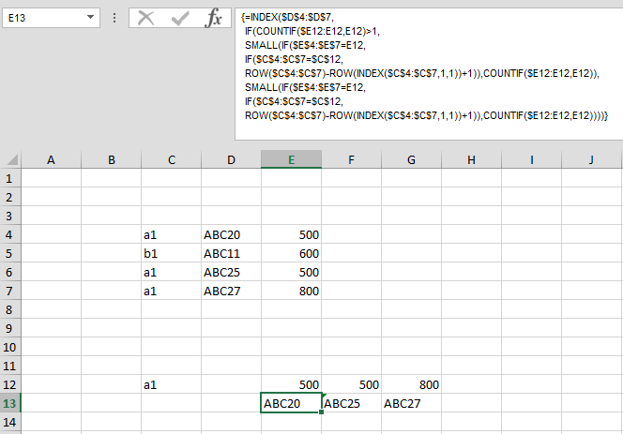The image size is (623, 434).
Task: Select row 12 header
Action: pyautogui.click(x=9, y=384)
